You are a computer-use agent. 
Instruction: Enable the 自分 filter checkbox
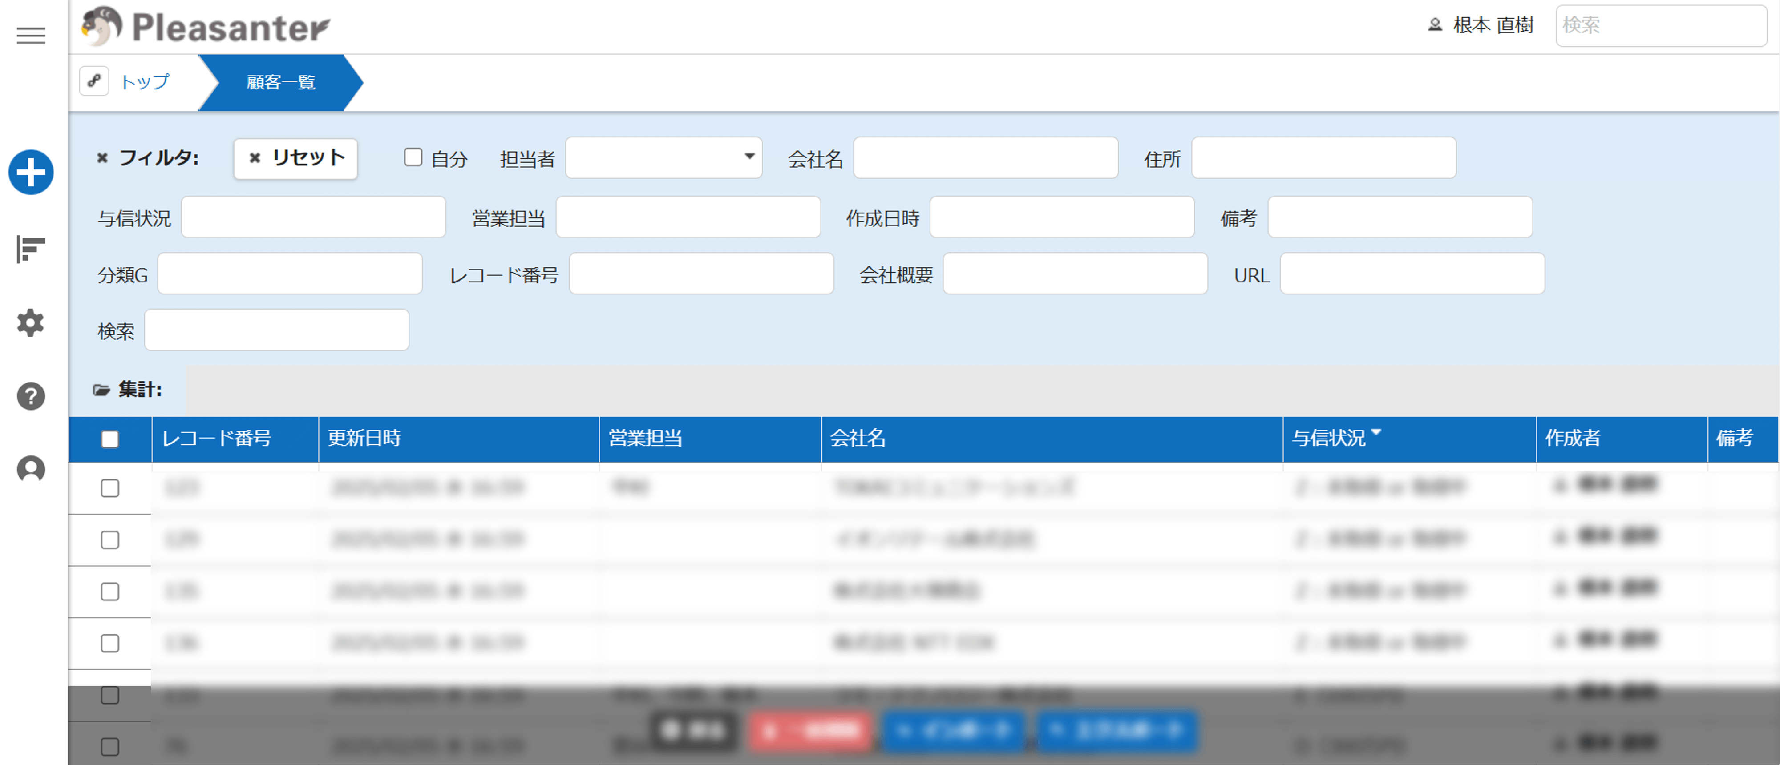click(x=413, y=158)
